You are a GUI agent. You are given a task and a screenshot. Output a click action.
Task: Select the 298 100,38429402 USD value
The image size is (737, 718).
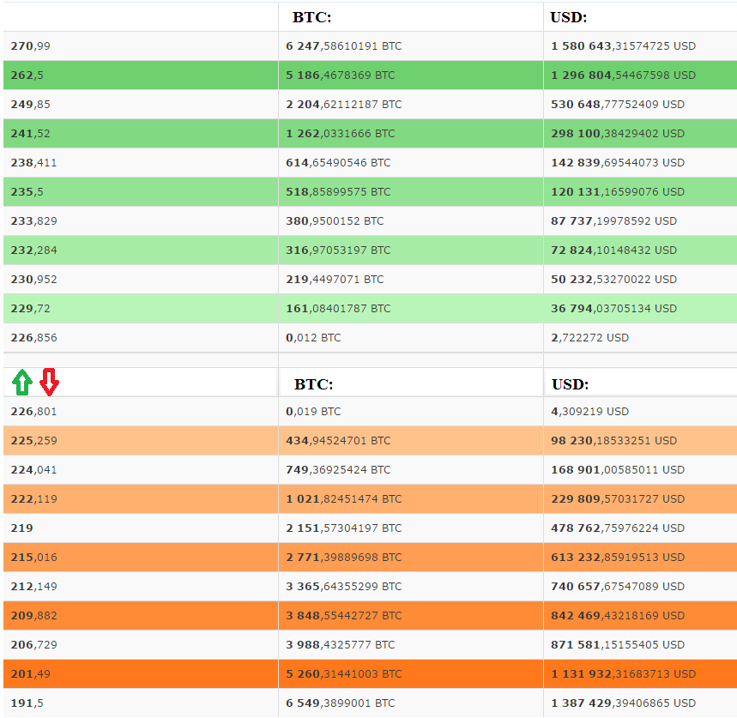[x=618, y=134]
